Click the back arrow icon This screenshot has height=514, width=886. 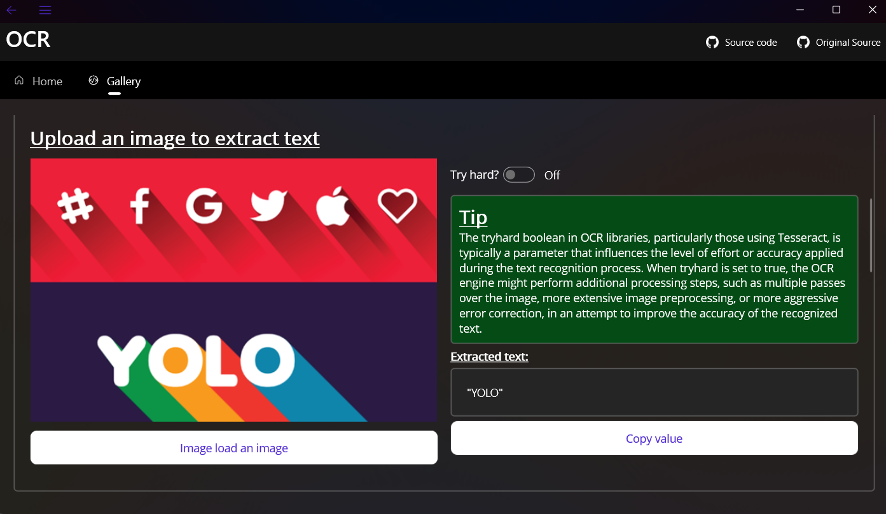[x=11, y=10]
